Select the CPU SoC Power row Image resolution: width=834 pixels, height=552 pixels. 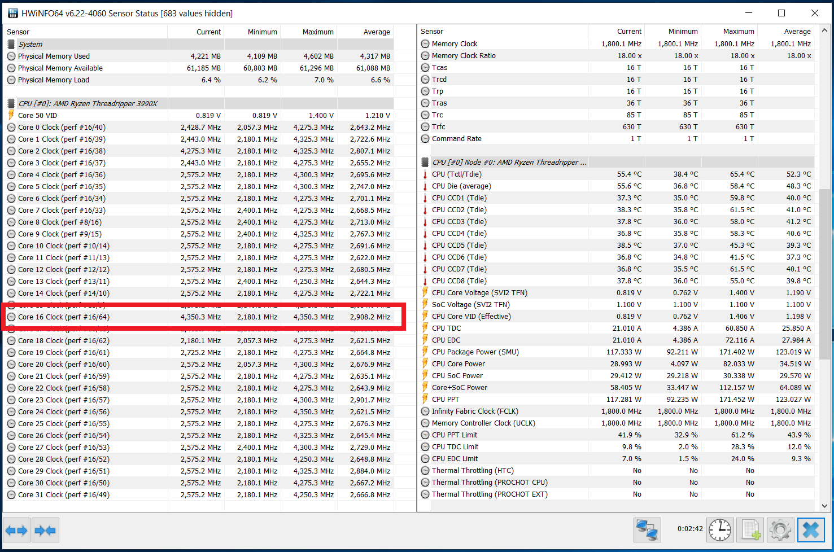coord(616,375)
